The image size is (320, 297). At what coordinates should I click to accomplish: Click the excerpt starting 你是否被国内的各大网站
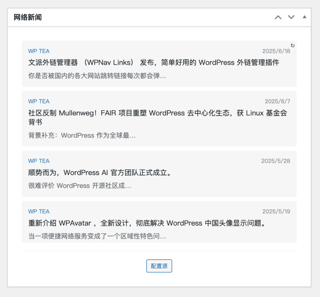pyautogui.click(x=97, y=76)
